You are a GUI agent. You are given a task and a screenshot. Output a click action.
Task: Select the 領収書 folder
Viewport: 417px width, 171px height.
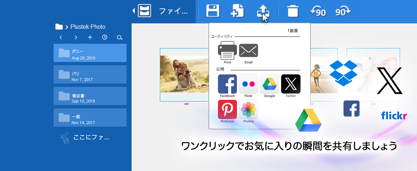[x=90, y=96]
